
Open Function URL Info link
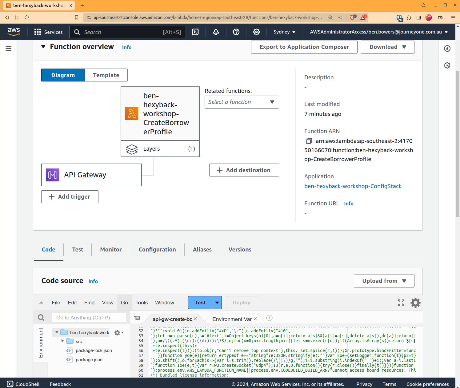click(x=349, y=204)
